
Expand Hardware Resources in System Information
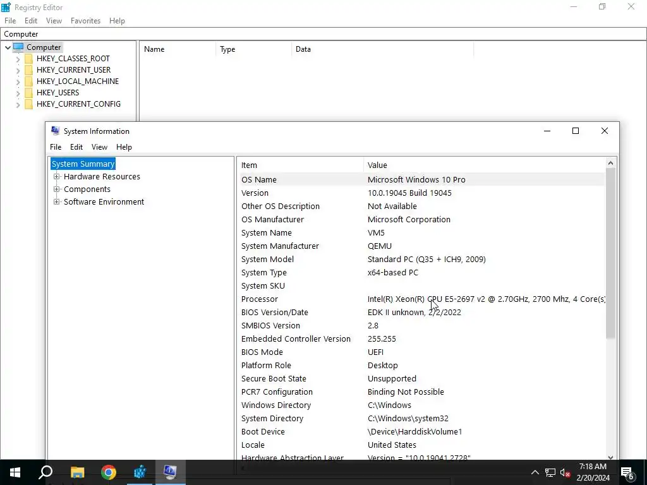coord(56,177)
